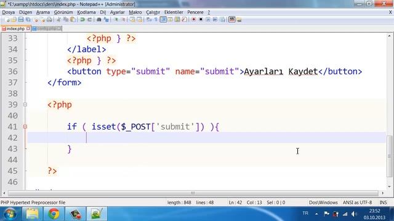Click the Save file toolbar icon
Viewport: 394px width, 221px height.
(21, 20)
